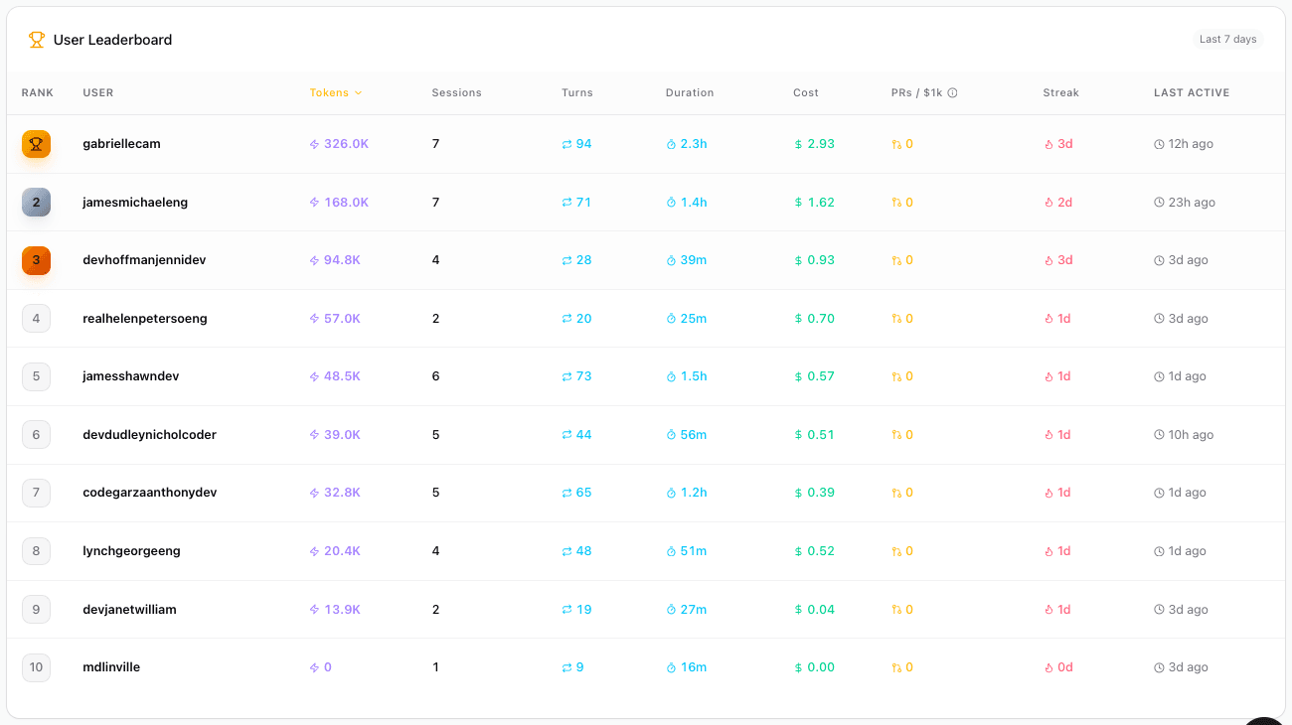
Task: Click the token value 39.0K
Action: [x=342, y=435]
